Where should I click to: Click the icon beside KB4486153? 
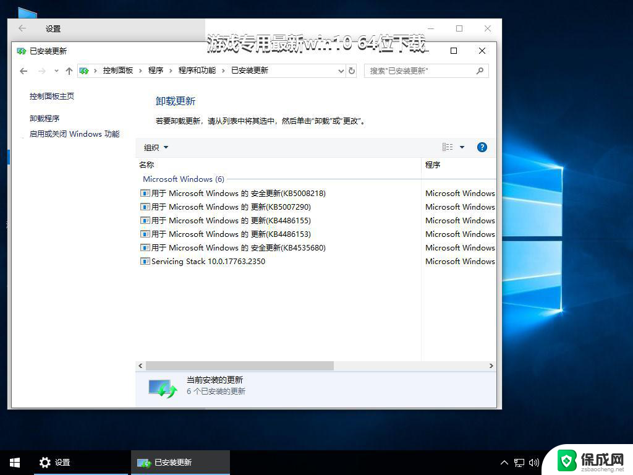coord(145,234)
